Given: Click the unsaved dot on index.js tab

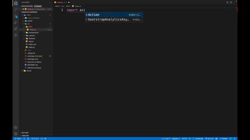Looking at the screenshot, I should (x=69, y=2).
